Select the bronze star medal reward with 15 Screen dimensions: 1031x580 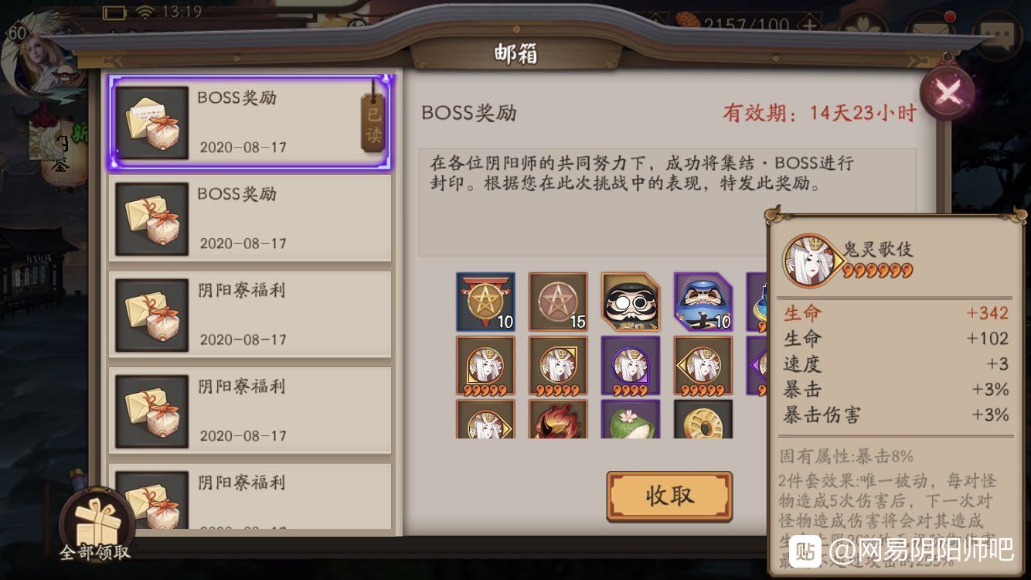click(x=558, y=302)
